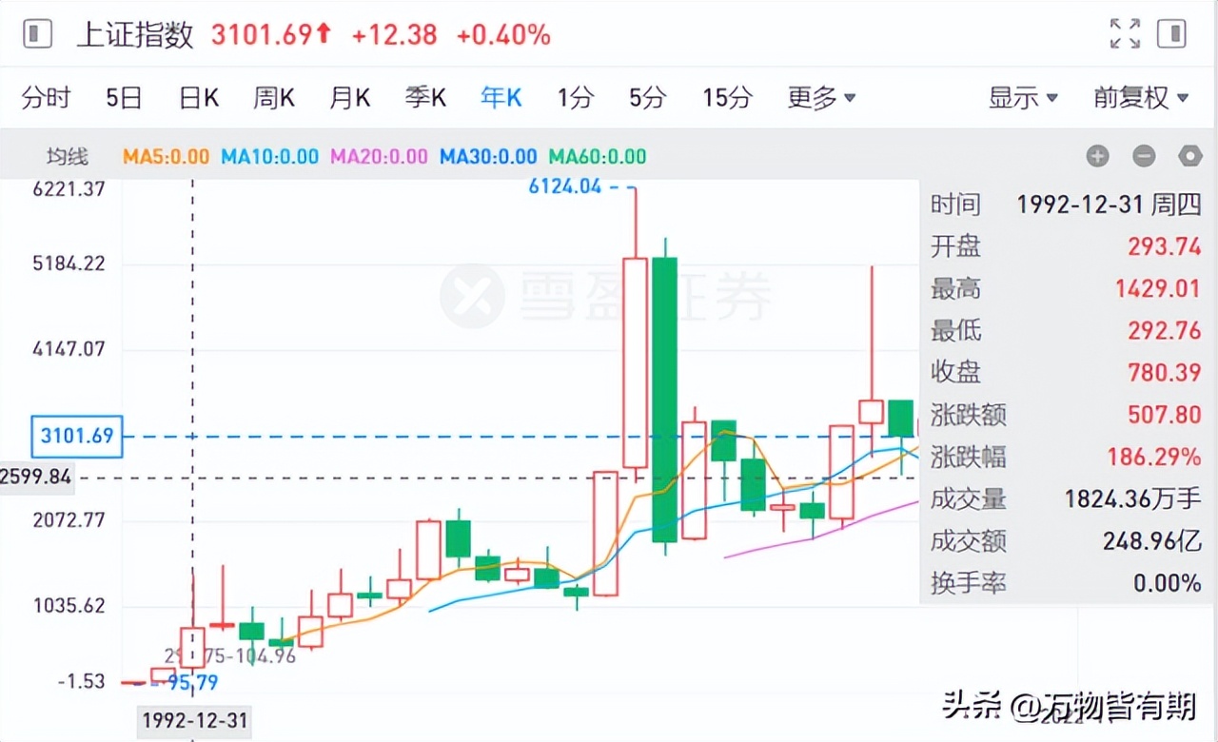Image resolution: width=1218 pixels, height=742 pixels.
Task: Toggle the MA10 moving average
Action: point(269,156)
